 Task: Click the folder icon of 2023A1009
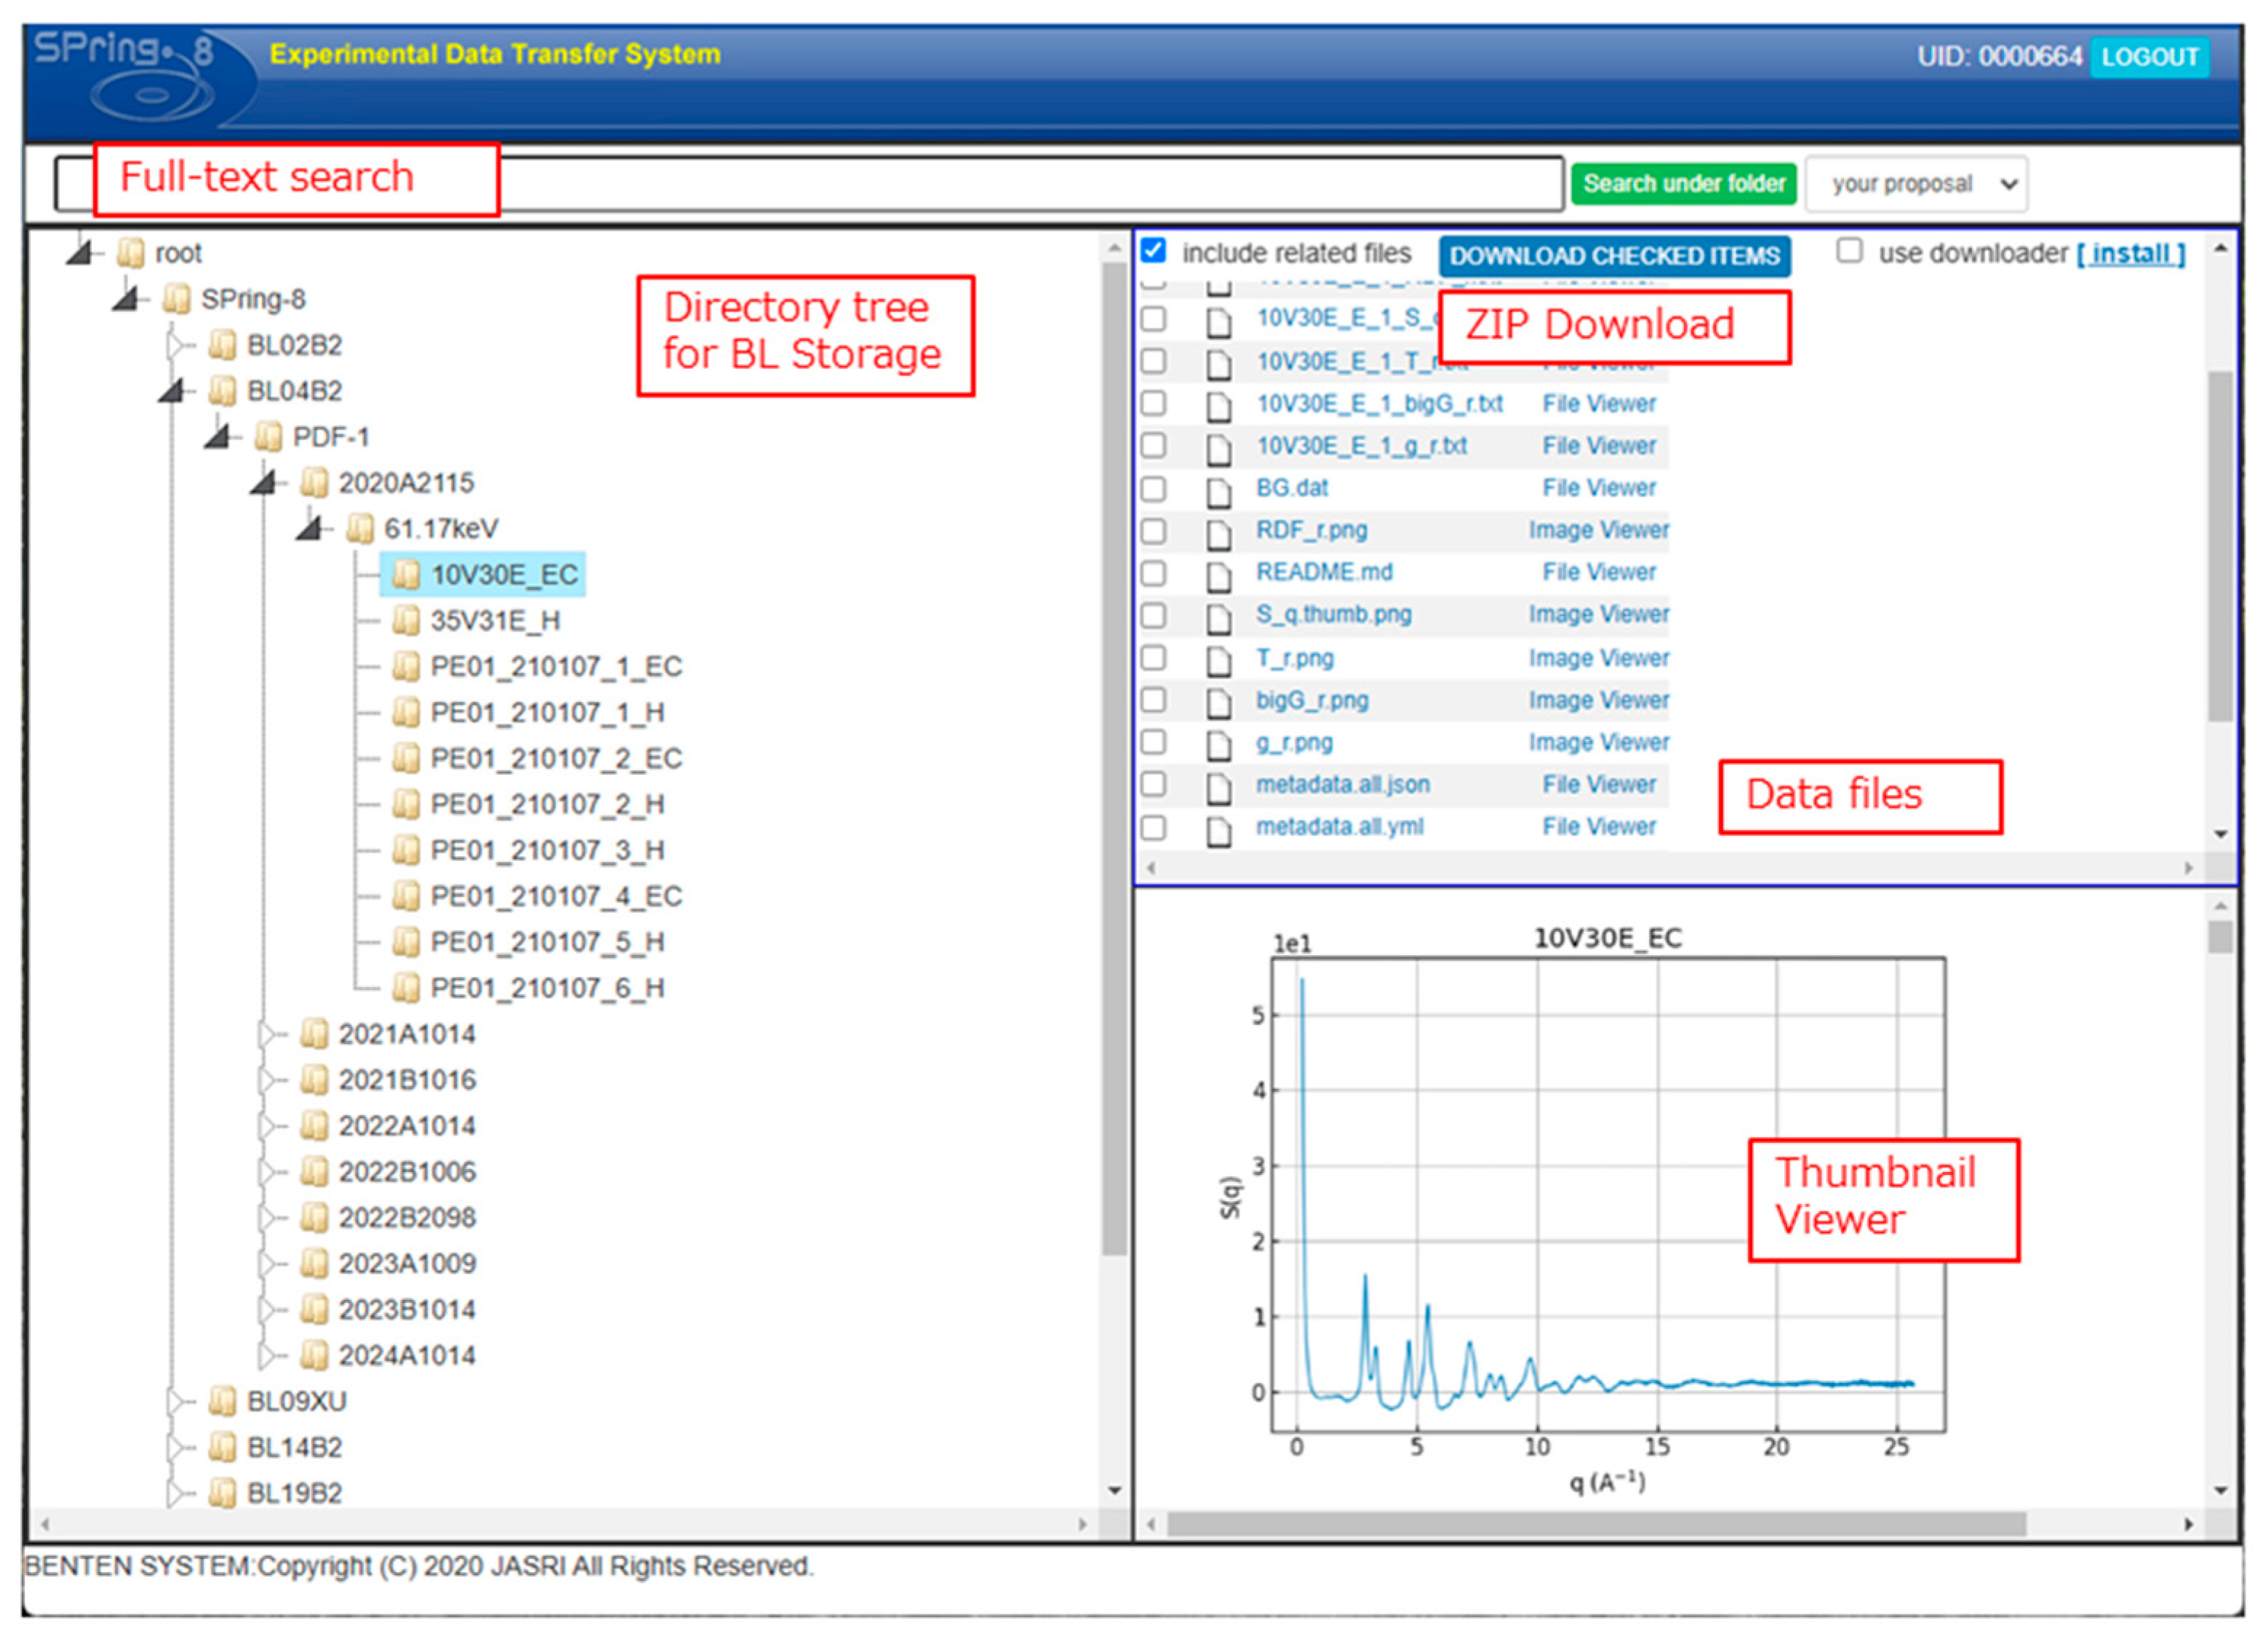tap(313, 1264)
